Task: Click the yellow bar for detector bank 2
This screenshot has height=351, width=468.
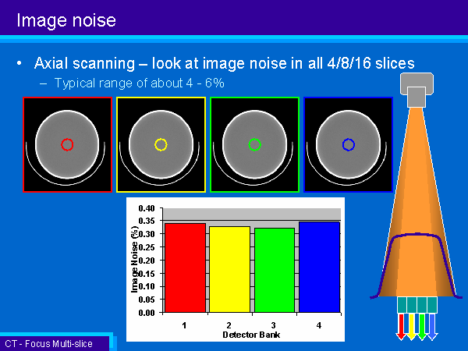Action: [230, 269]
